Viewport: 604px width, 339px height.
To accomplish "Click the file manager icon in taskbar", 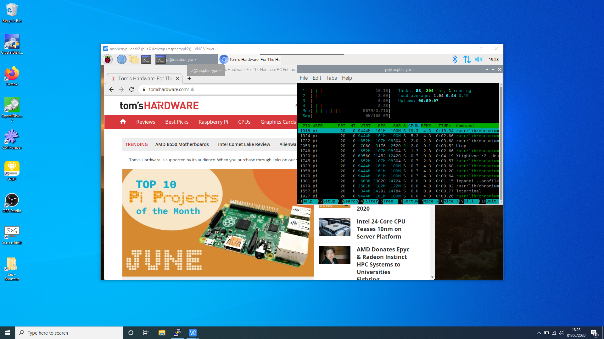I will [x=162, y=332].
